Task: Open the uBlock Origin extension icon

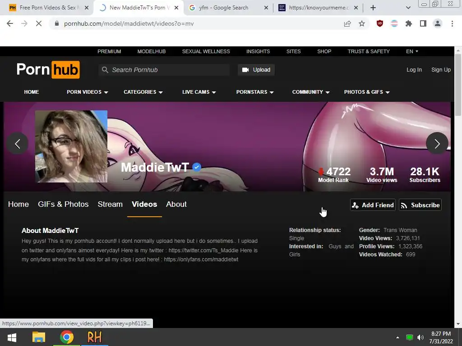Action: coord(380,23)
